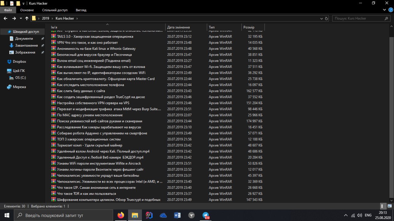Launch IntelliJ IDEA from taskbar

pos(149,215)
